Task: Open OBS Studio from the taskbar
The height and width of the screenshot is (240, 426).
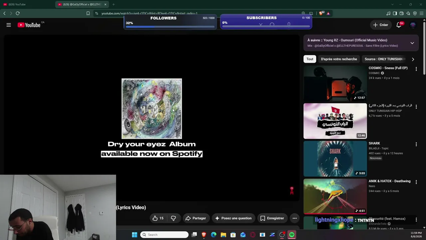Action: coord(282,235)
